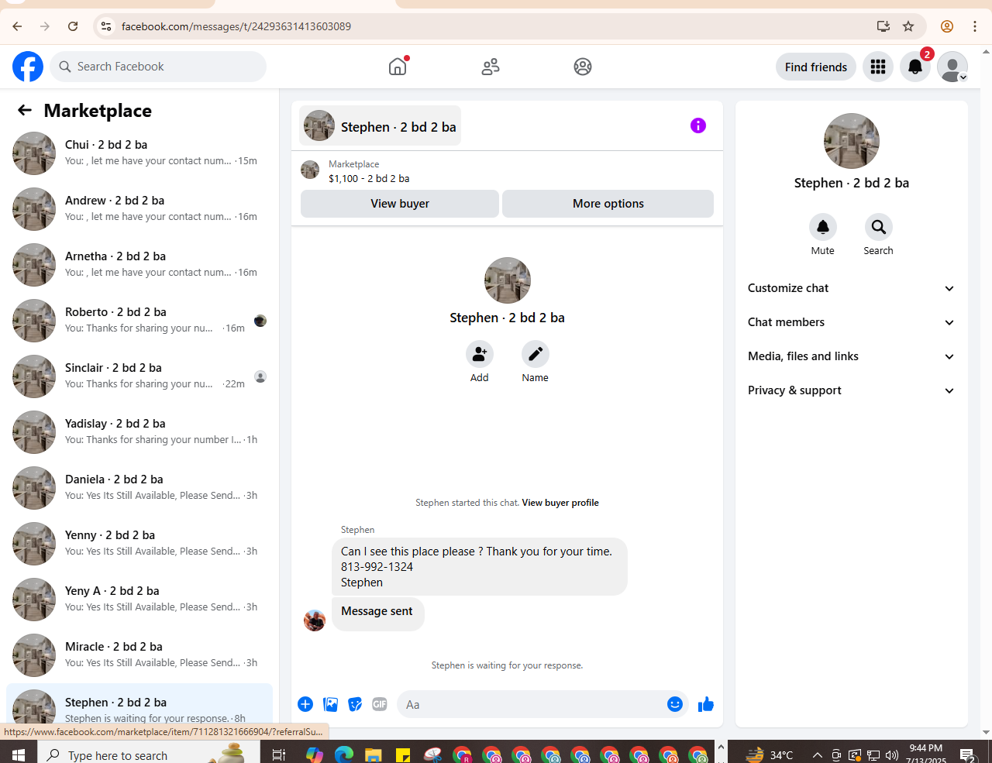Click the 'Message sent' bubble
992x763 pixels.
pyautogui.click(x=377, y=613)
